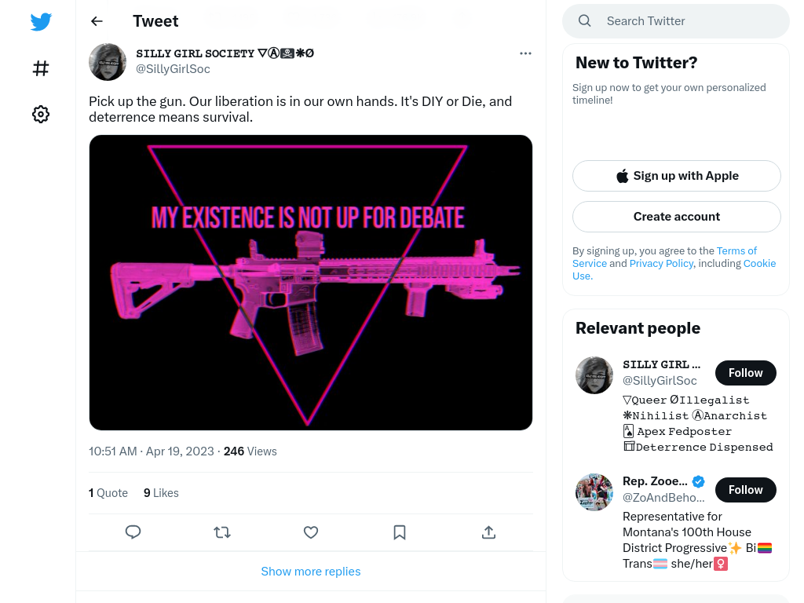This screenshot has height=603, width=804.
Task: Click the Twitter bird logo
Action: [x=41, y=21]
